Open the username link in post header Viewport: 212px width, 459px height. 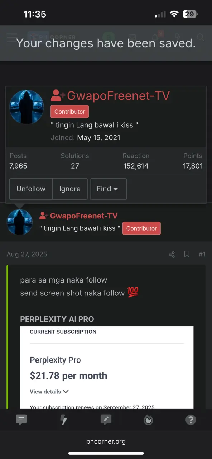(84, 216)
